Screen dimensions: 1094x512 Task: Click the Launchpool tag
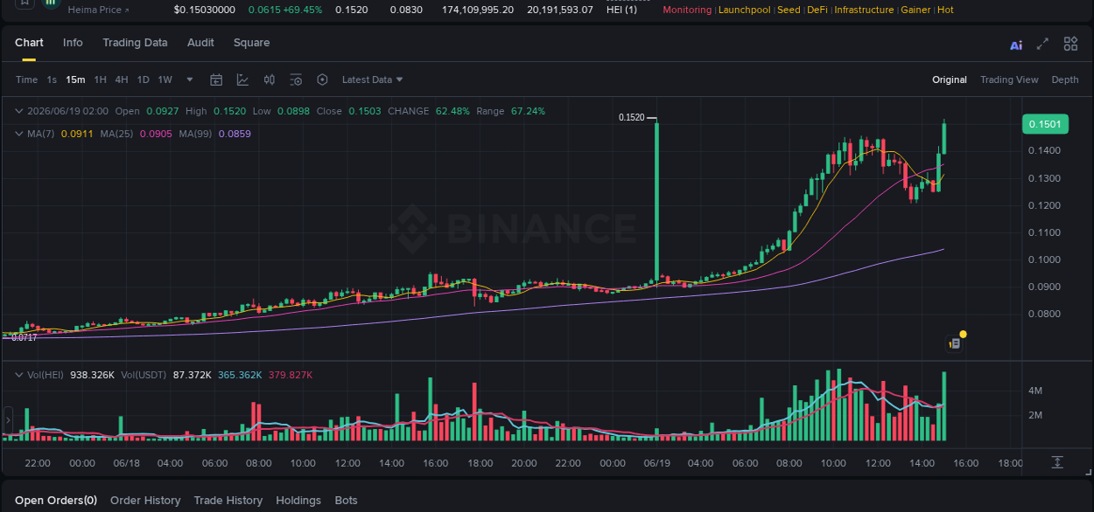point(744,10)
